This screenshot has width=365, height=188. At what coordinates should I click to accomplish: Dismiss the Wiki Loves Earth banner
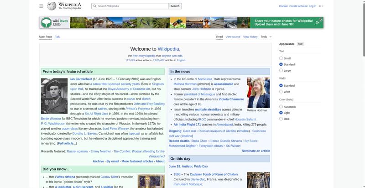[321, 20]
